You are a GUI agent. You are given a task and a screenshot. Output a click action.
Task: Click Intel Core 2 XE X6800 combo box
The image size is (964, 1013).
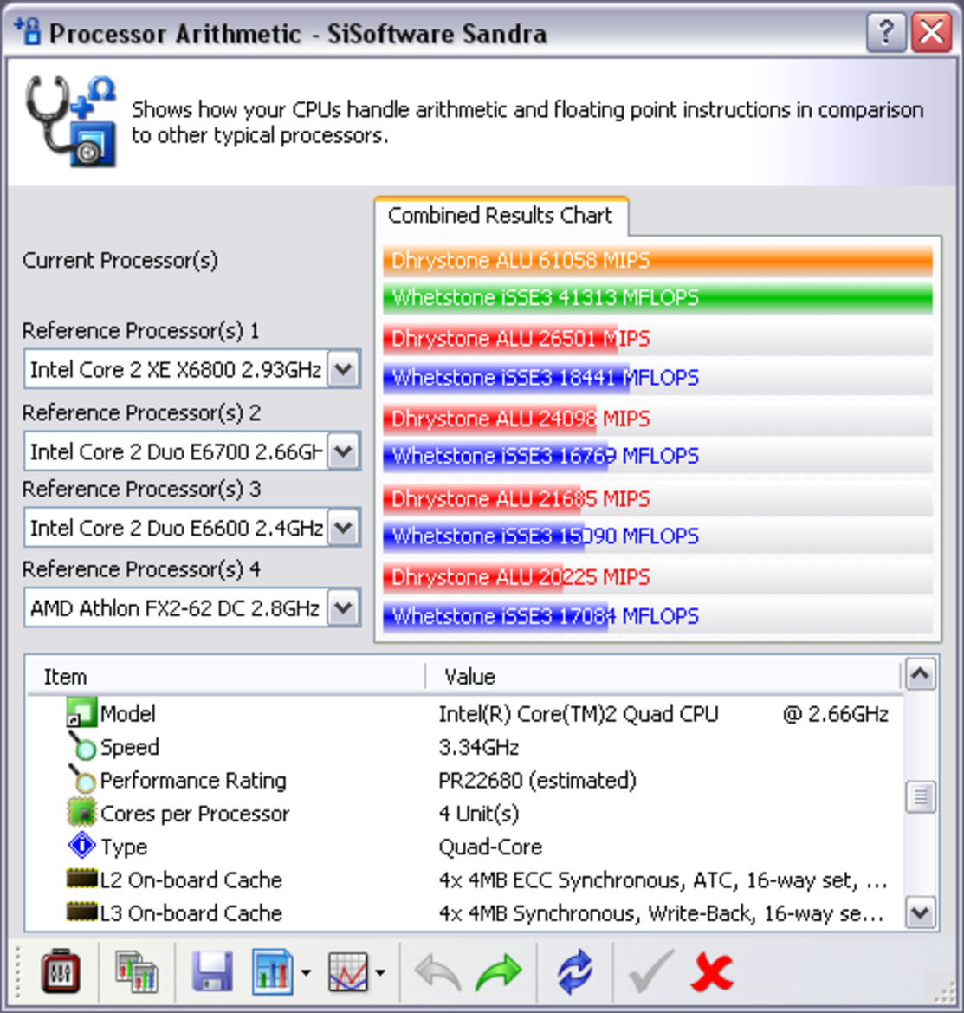pyautogui.click(x=191, y=369)
